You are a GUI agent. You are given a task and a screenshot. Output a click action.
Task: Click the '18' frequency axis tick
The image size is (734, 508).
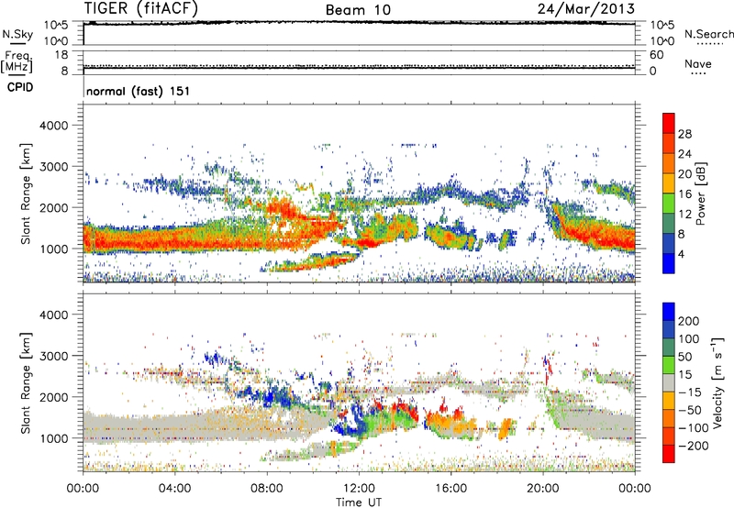[x=61, y=55]
